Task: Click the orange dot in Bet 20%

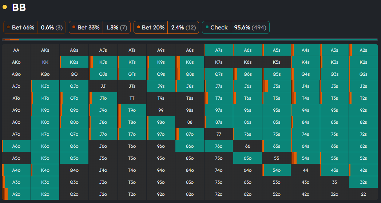Action: coord(139,27)
